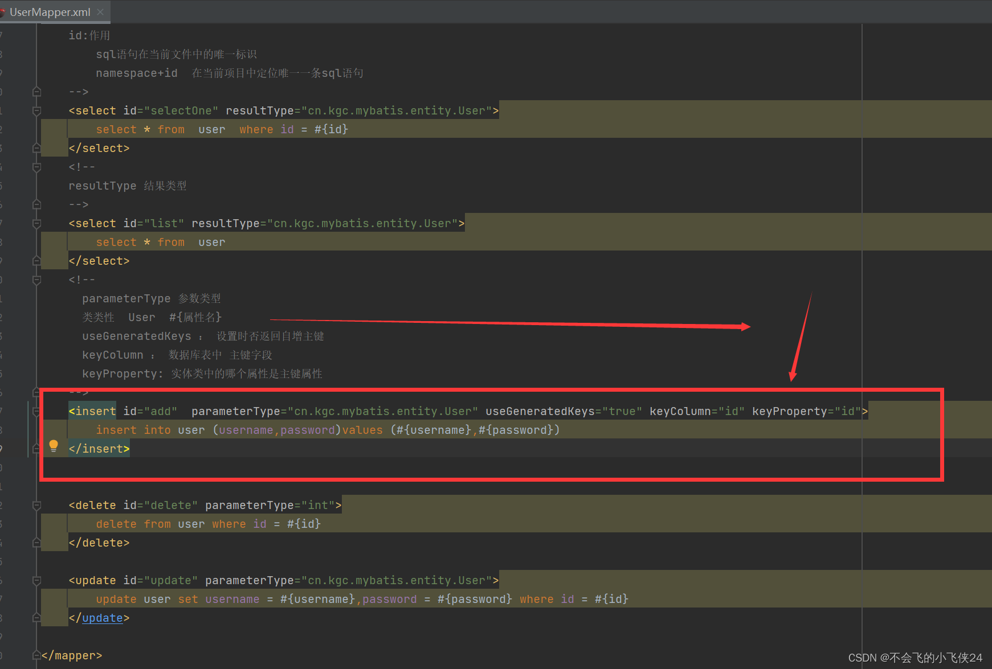Click "delete from user" SQL statement

150,524
